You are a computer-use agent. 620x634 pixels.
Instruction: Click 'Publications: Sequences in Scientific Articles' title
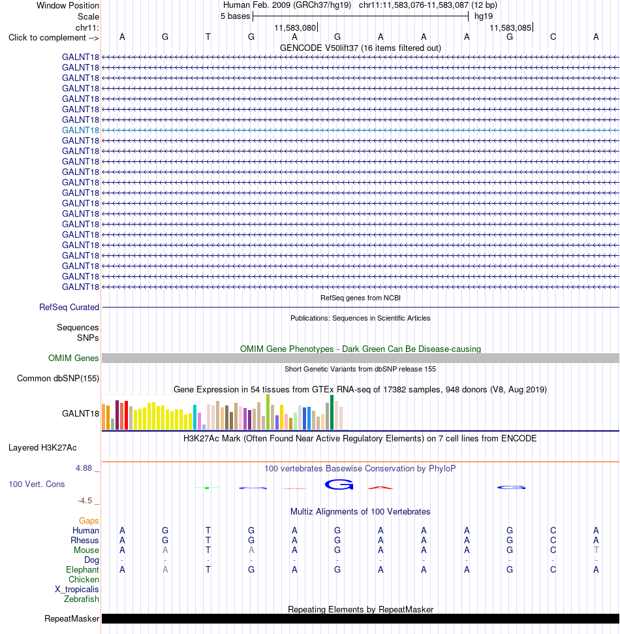(360, 318)
